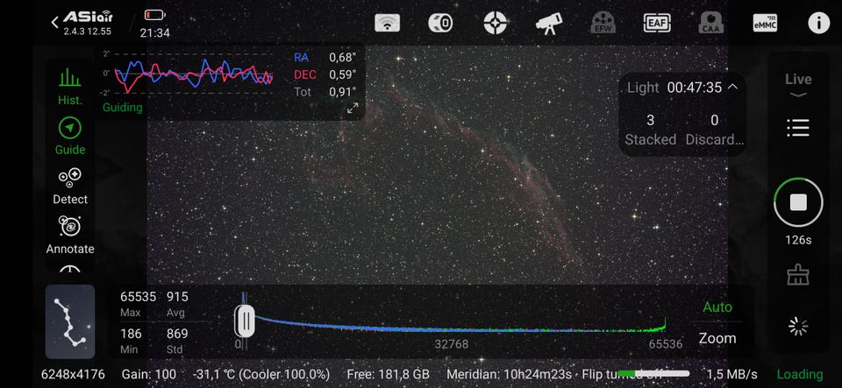Click the loading spinner icon
The width and height of the screenshot is (842, 388).
[x=798, y=327]
